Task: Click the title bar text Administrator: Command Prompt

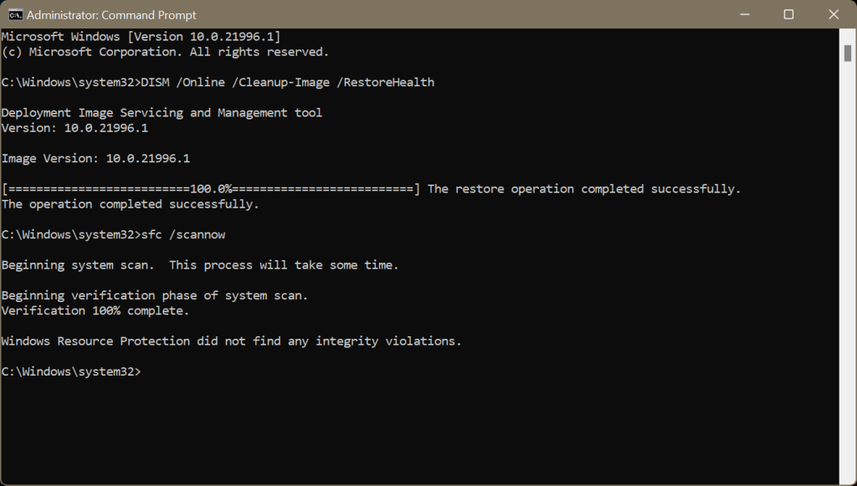Action: [111, 15]
